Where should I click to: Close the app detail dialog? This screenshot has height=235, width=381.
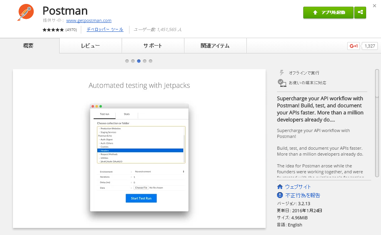point(374,6)
